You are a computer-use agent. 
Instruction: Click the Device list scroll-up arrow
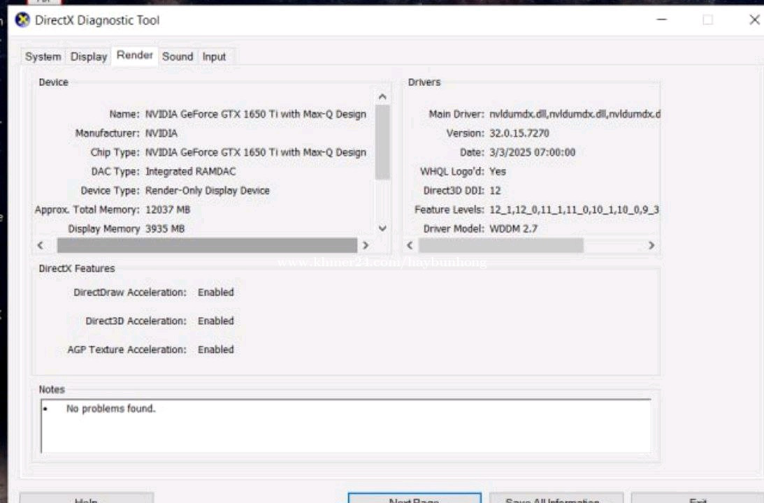382,97
